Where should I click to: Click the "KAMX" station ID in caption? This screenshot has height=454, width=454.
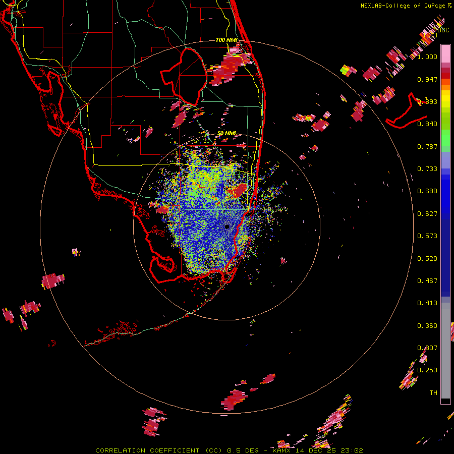click(281, 450)
